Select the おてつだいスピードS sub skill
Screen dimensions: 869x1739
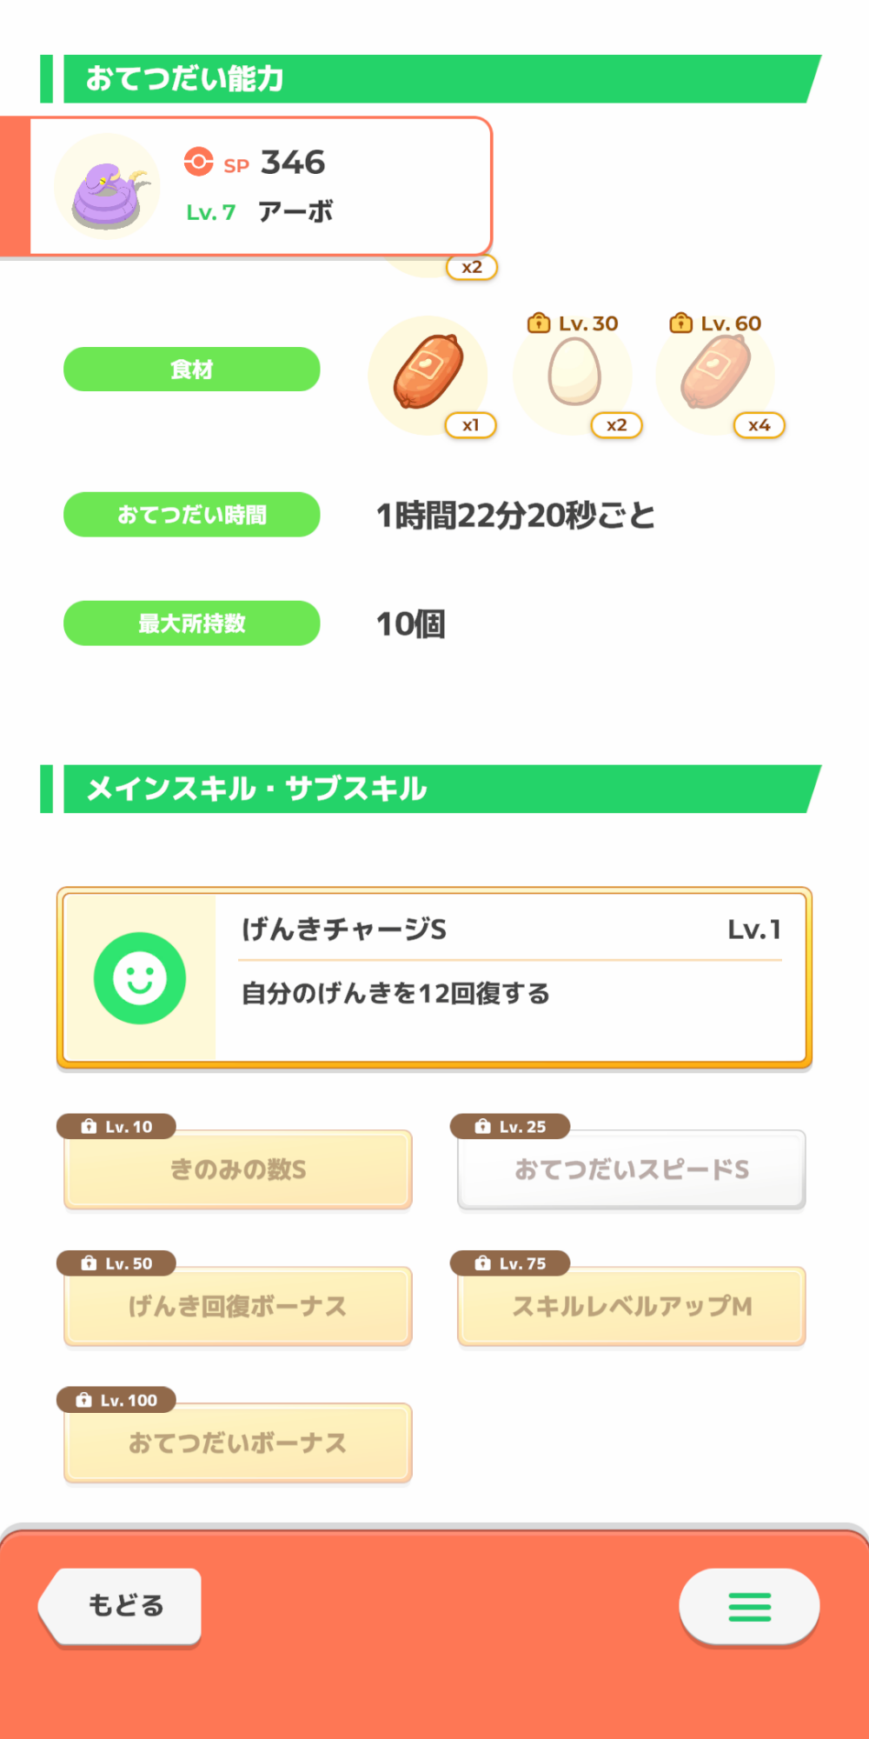click(632, 1169)
